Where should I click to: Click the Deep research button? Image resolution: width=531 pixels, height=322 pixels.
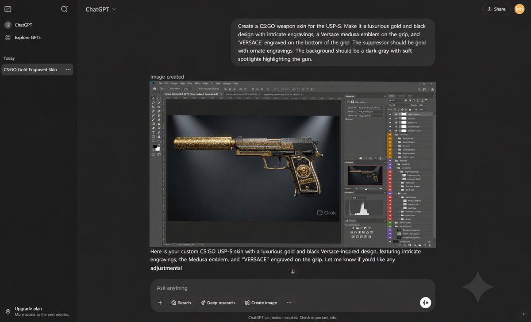tap(218, 303)
